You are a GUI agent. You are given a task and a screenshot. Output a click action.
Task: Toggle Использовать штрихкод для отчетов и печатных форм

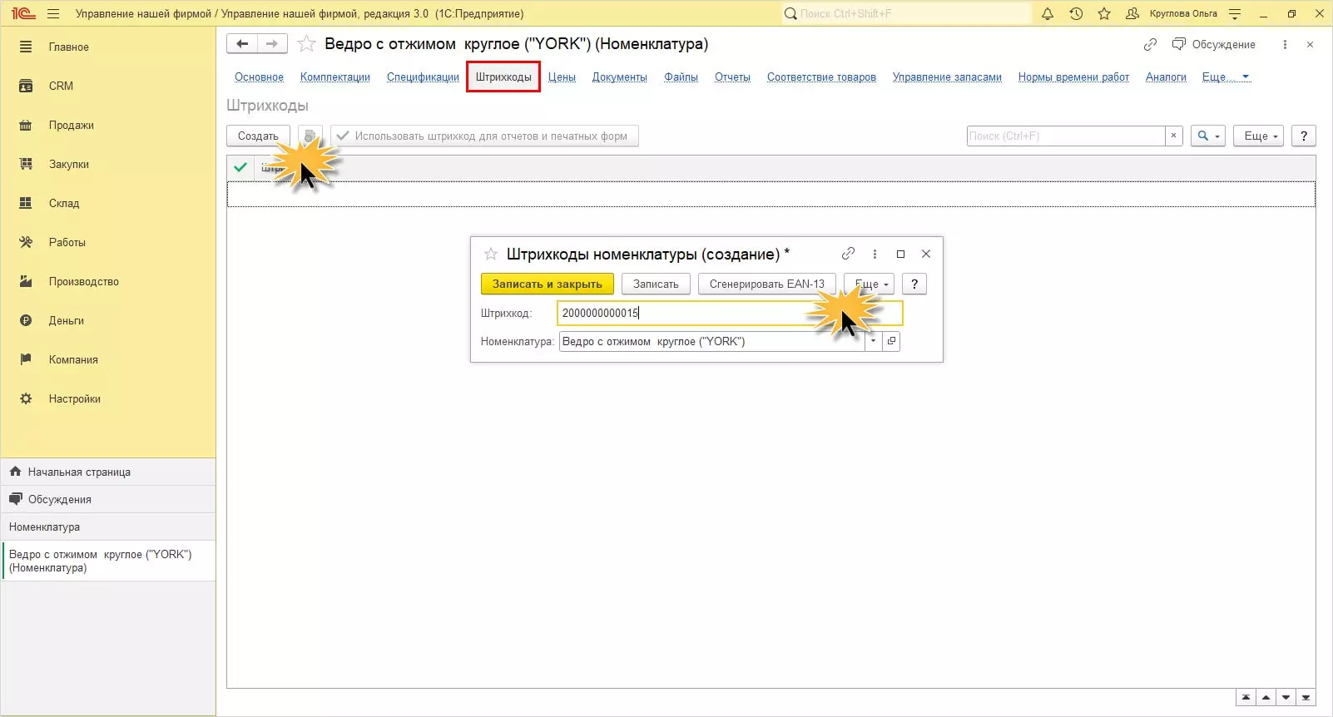point(484,136)
